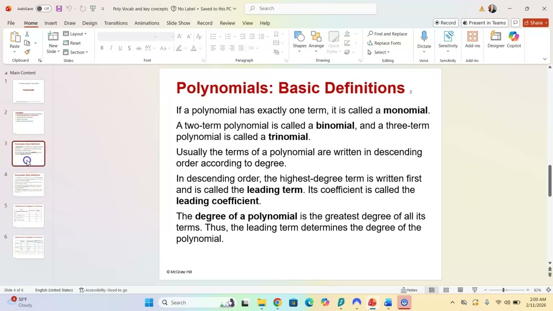Adjust the zoom slider handle

pos(503,290)
